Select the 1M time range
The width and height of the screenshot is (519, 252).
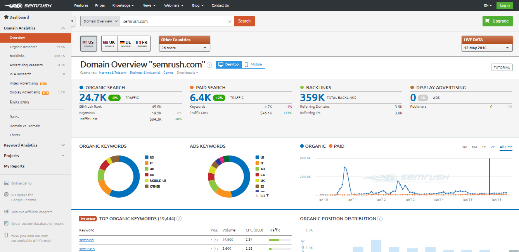[x=464, y=147]
